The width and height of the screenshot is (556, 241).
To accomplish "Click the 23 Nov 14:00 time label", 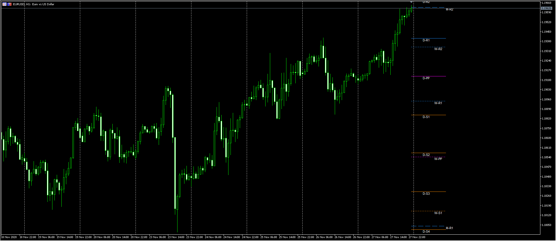I will [176, 237].
